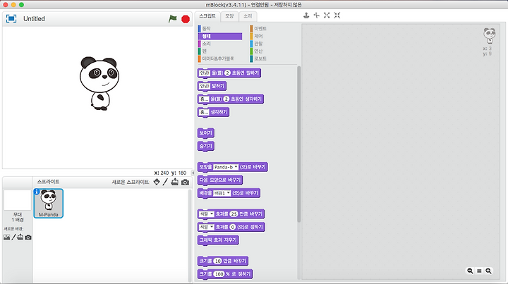
Task: Select the stamp duplicate tool
Action: click(x=306, y=16)
